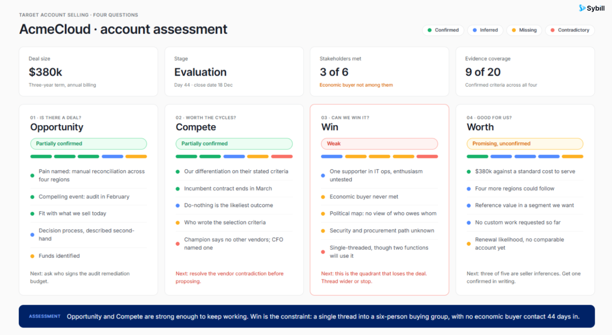
Task: Select 'Security and procurement path unknown'
Action: point(379,231)
